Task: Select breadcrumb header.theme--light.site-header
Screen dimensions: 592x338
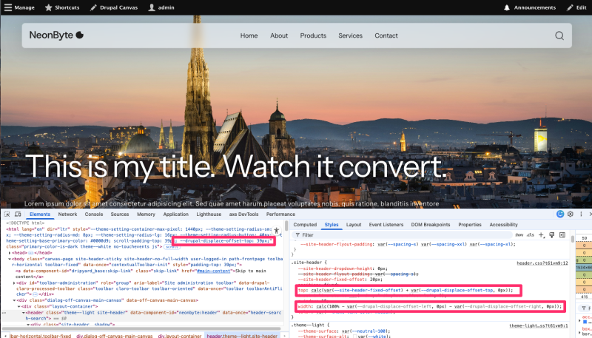Action: click(x=242, y=336)
